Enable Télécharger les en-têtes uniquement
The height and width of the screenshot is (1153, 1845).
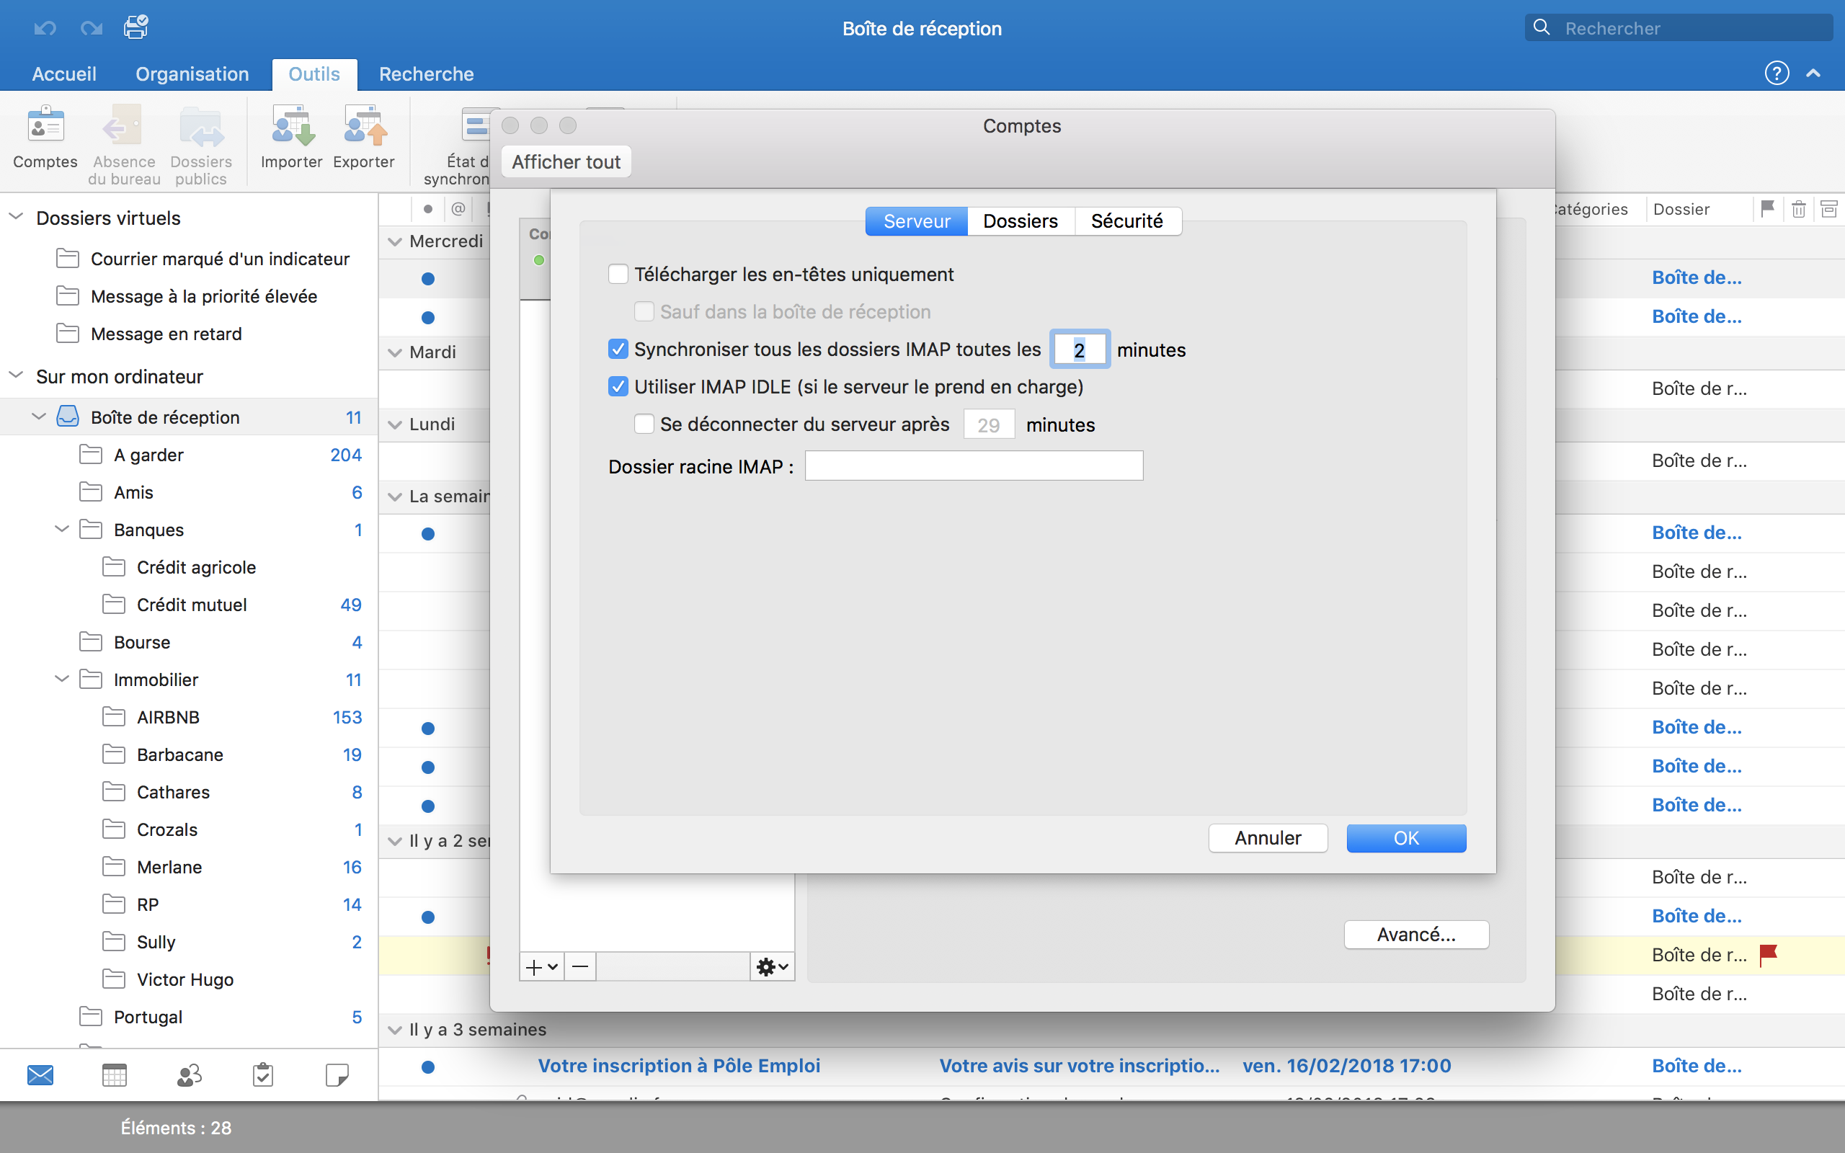618,274
